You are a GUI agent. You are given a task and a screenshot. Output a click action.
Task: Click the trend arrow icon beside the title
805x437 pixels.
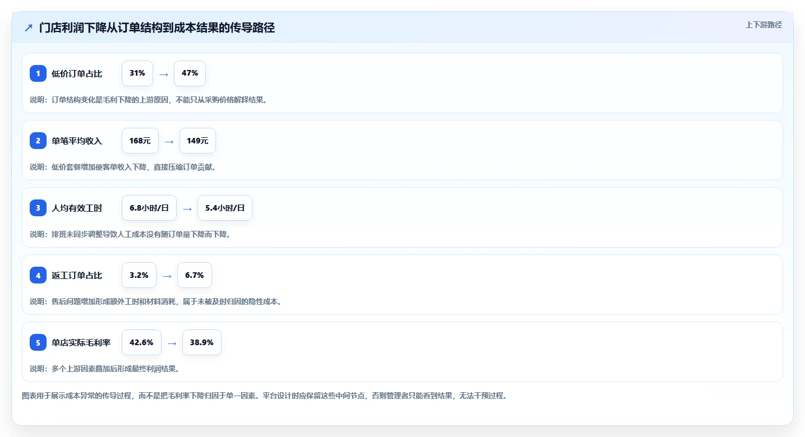(x=29, y=28)
